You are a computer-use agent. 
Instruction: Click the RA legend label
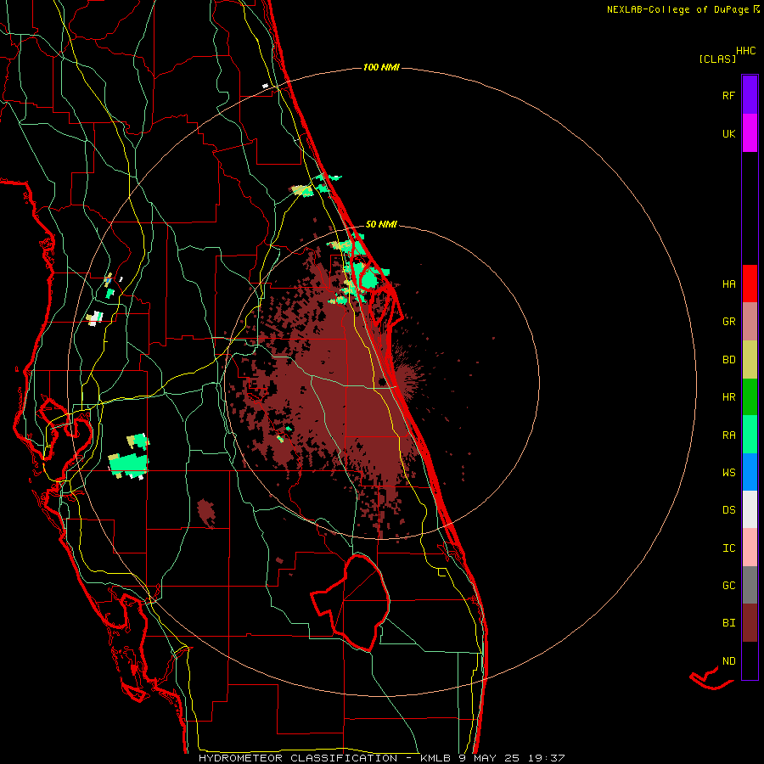[x=728, y=435]
